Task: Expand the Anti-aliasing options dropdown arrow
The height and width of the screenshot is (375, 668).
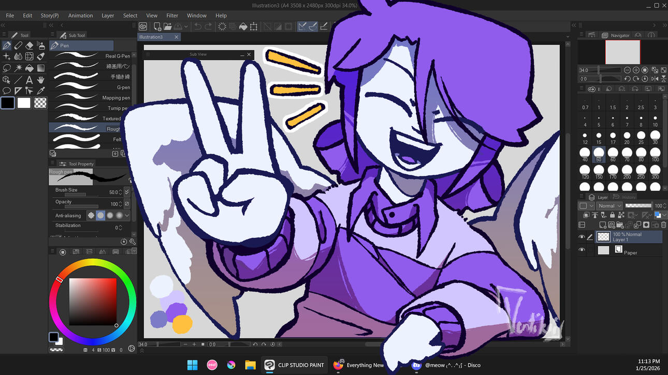Action: [x=127, y=215]
